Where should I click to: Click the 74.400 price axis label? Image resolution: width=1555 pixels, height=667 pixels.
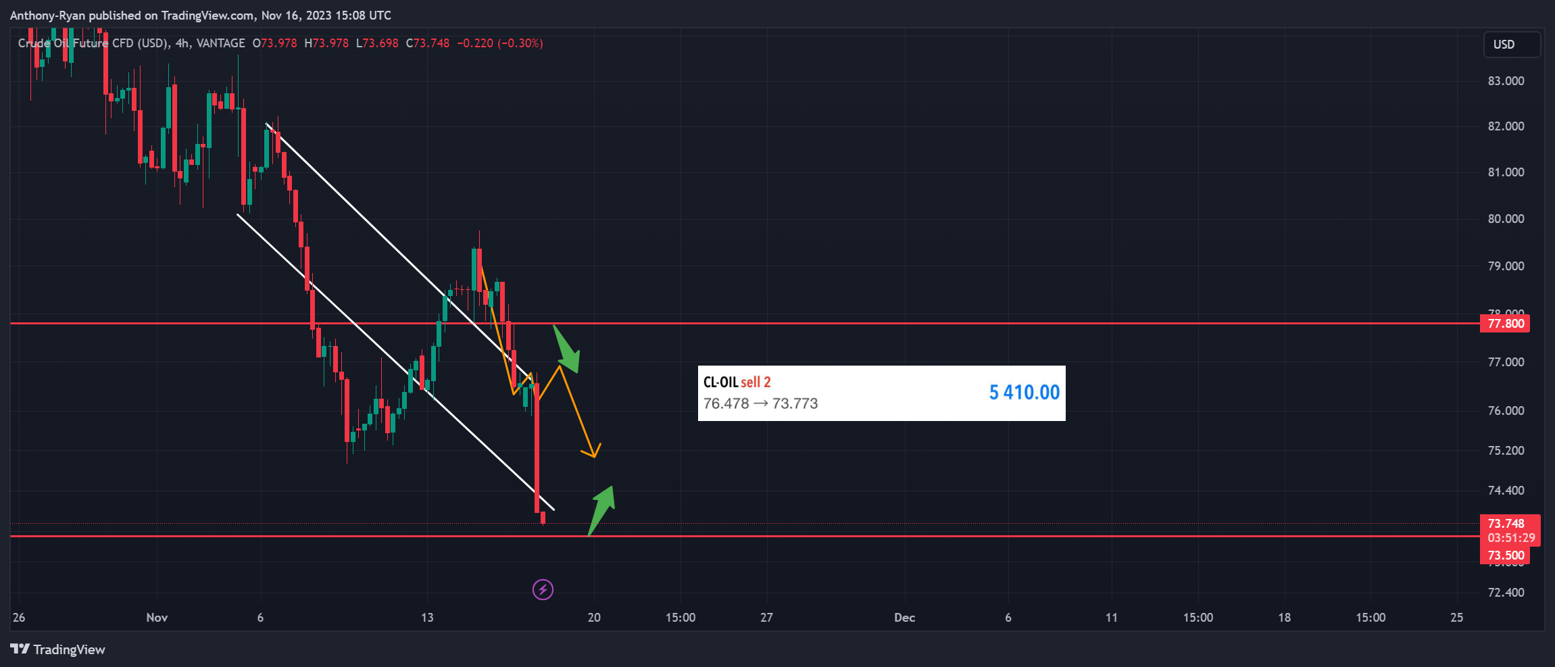click(x=1506, y=491)
